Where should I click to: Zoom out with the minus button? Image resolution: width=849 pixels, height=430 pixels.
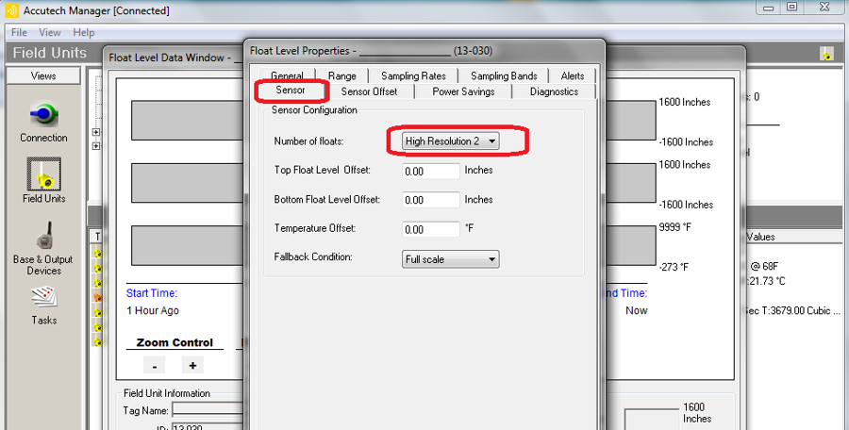click(155, 366)
